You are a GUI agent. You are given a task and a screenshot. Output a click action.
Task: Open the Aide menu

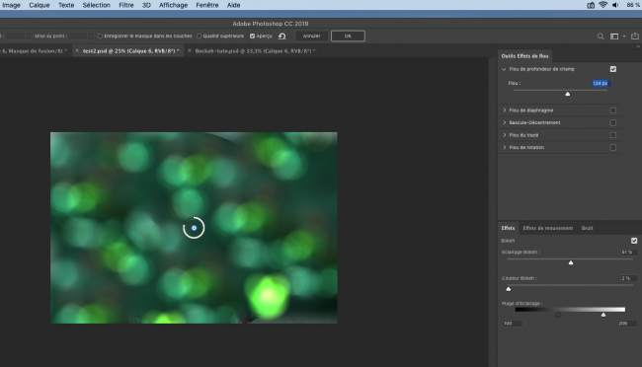click(233, 5)
